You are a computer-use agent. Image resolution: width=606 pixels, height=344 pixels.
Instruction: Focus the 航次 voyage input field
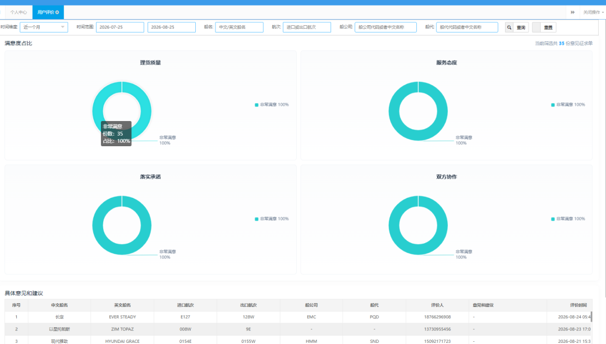coord(307,27)
